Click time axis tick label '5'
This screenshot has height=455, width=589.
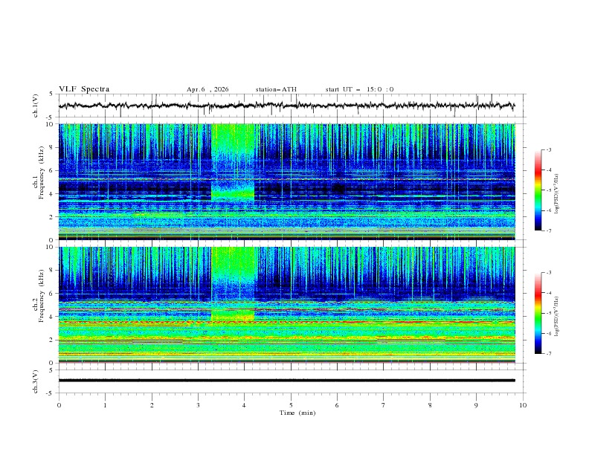pyautogui.click(x=291, y=405)
